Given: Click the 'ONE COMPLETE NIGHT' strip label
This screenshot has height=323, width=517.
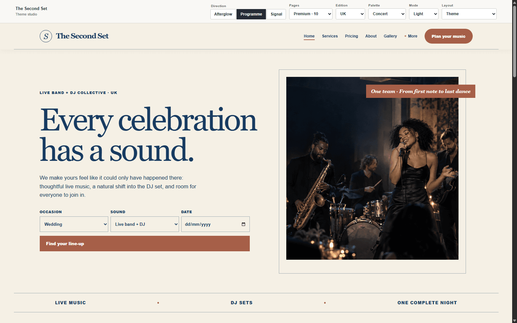Looking at the screenshot, I should pos(427,303).
